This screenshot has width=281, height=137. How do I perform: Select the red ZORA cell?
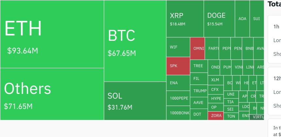pyautogui.click(x=216, y=116)
